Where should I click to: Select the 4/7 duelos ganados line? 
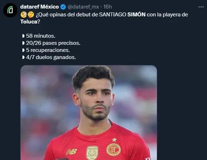coord(49,57)
